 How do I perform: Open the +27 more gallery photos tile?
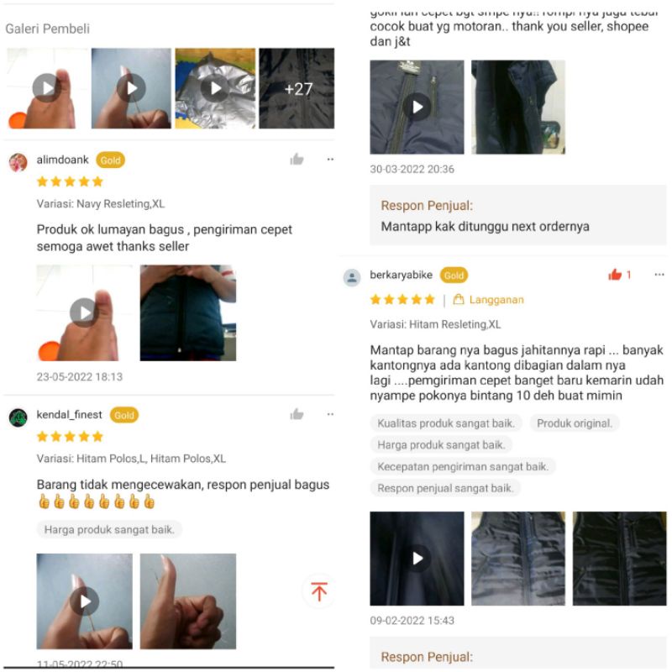pos(297,88)
